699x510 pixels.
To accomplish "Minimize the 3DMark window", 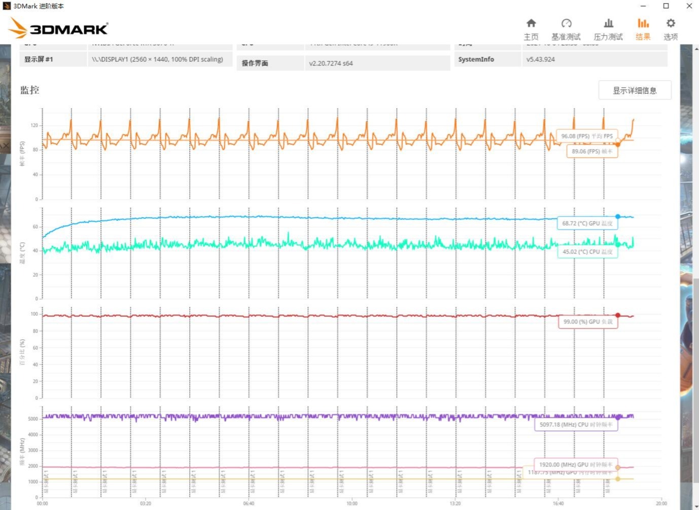I will (643, 6).
